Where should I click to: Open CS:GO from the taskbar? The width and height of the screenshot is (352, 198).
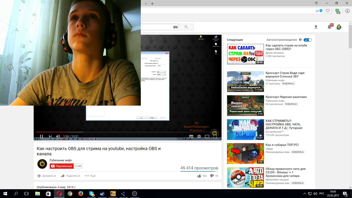[113, 194]
